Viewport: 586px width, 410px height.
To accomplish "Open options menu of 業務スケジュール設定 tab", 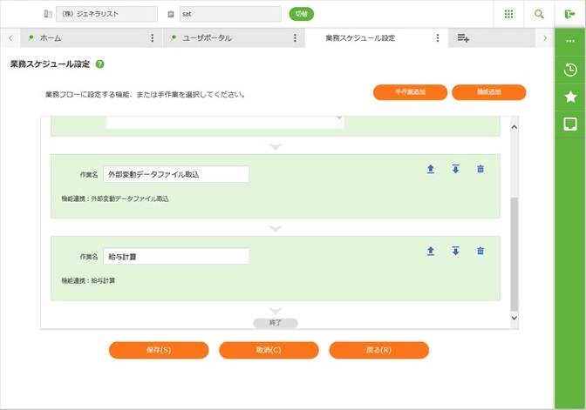I will coord(438,38).
